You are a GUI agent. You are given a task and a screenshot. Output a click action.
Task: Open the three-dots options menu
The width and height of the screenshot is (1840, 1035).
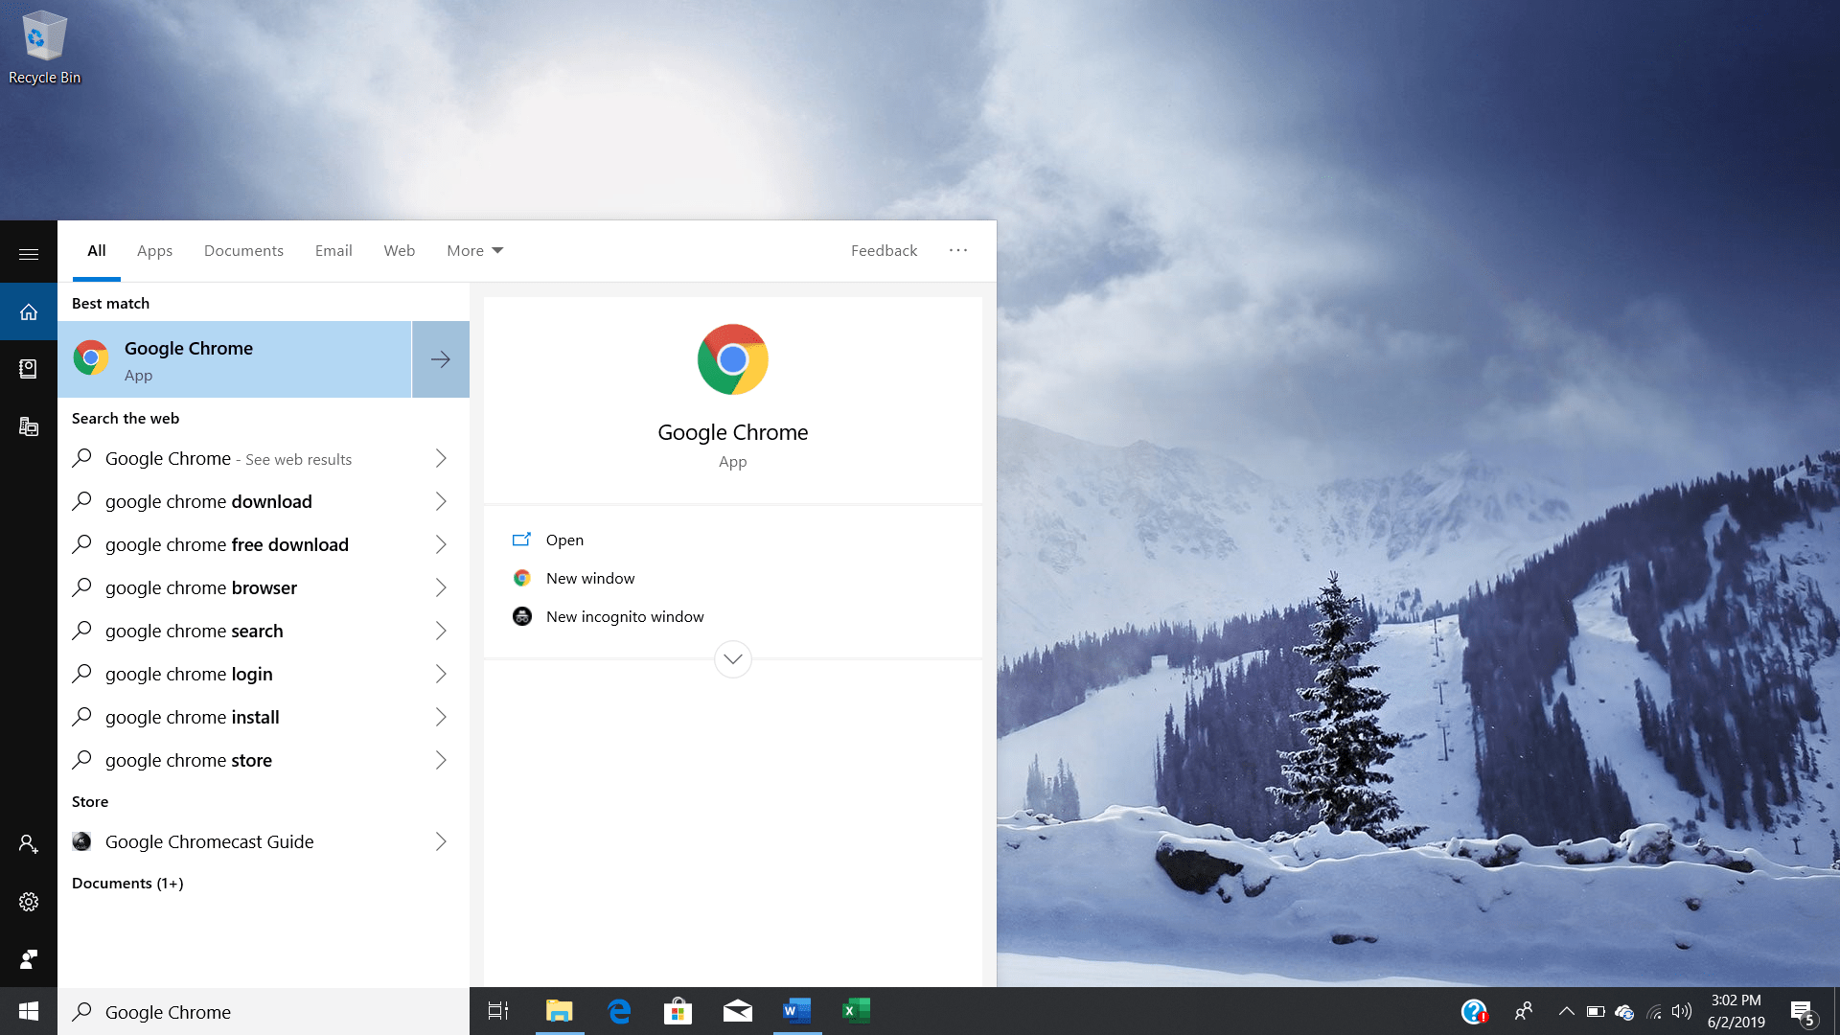[x=958, y=250]
